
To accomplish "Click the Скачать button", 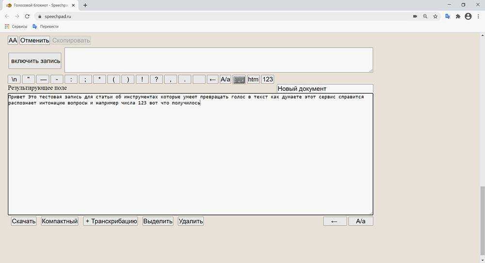I will pyautogui.click(x=24, y=221).
